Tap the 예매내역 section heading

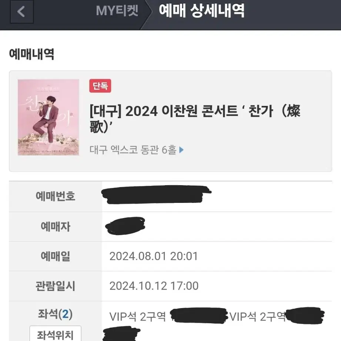pyautogui.click(x=31, y=54)
